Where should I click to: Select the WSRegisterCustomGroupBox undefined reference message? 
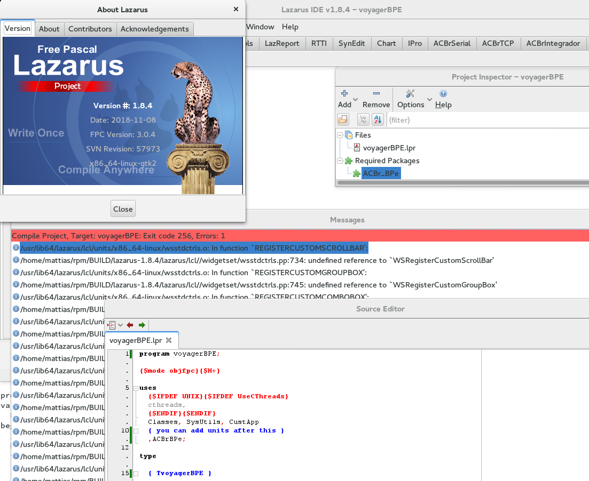(258, 285)
